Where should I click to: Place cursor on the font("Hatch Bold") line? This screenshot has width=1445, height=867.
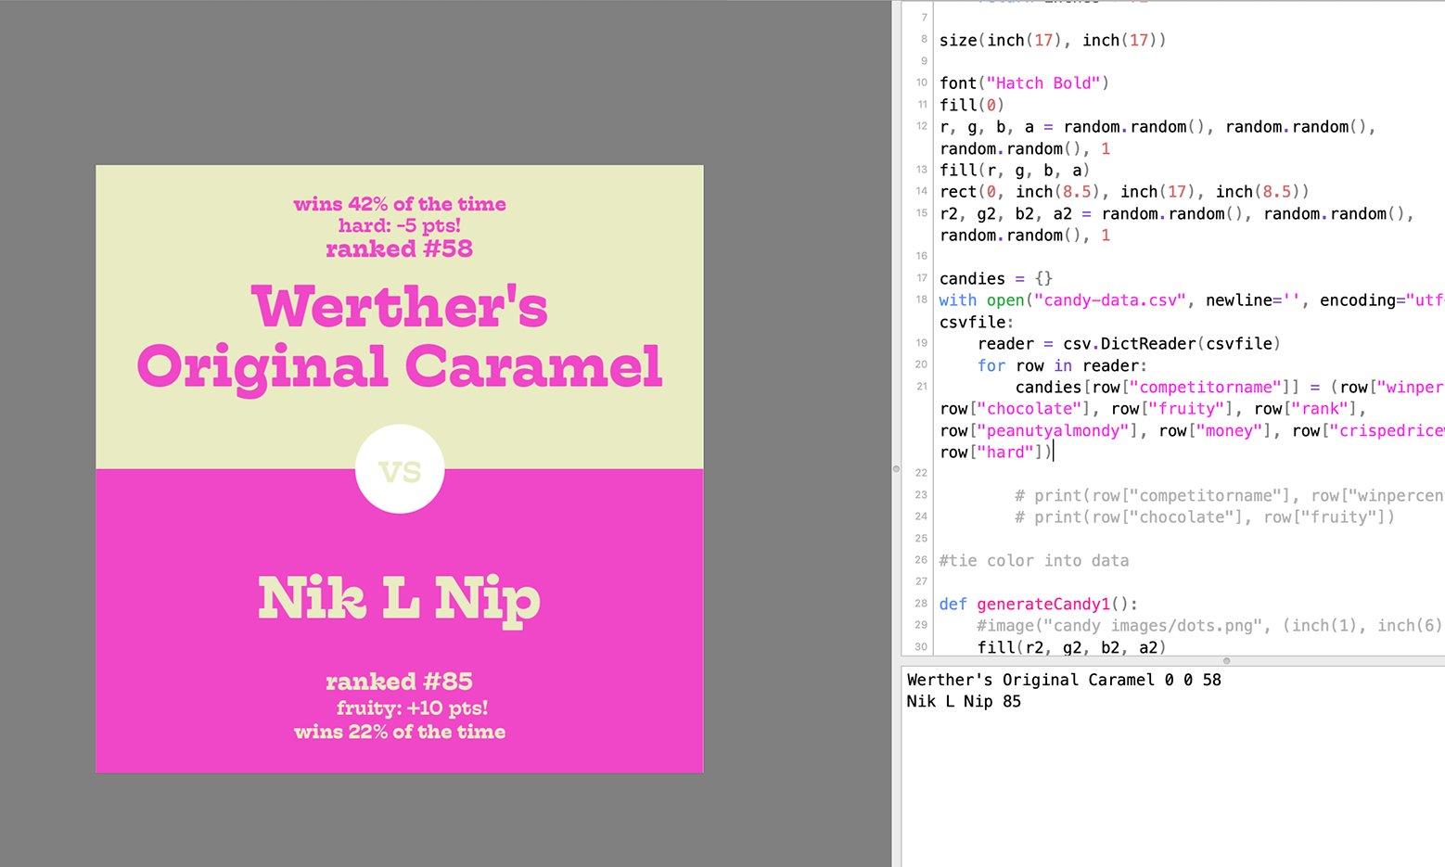1024,83
